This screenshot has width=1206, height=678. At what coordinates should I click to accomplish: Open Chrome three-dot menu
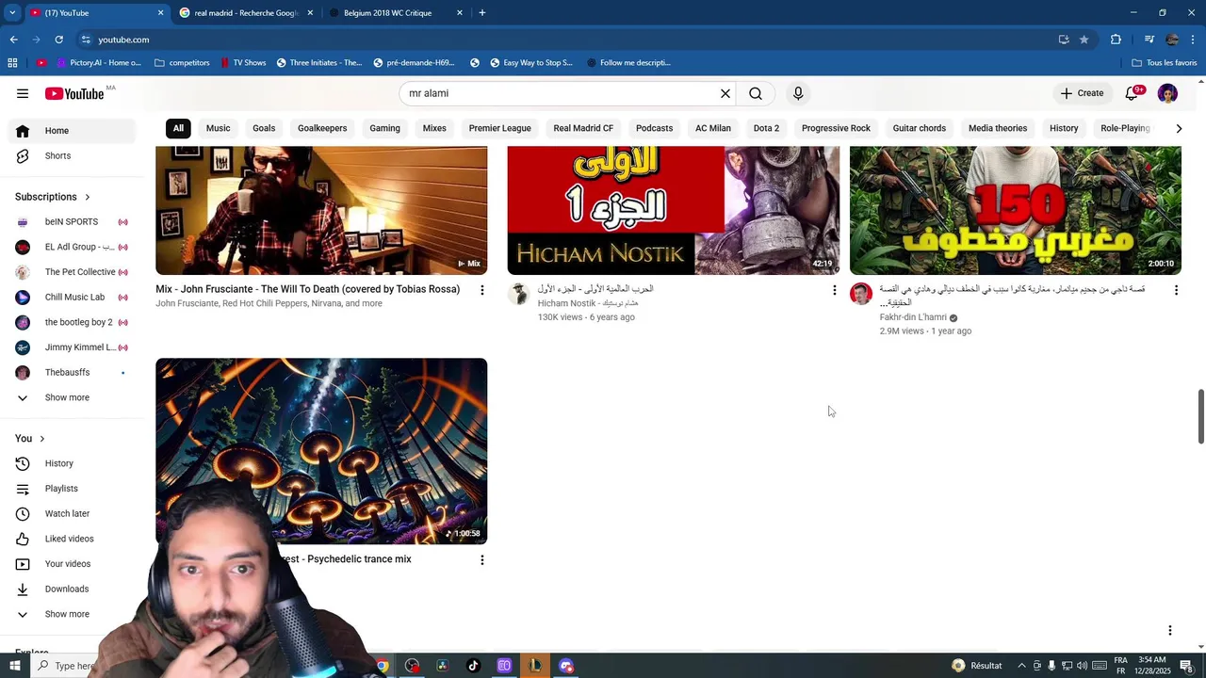(1193, 40)
